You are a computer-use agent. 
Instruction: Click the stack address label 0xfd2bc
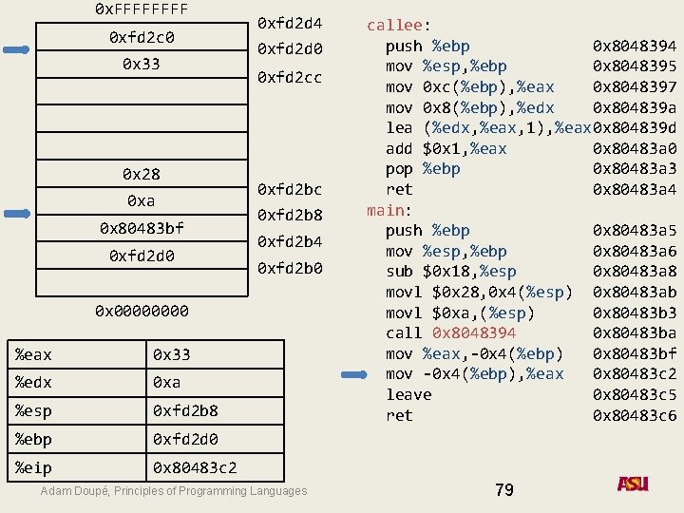pos(290,190)
